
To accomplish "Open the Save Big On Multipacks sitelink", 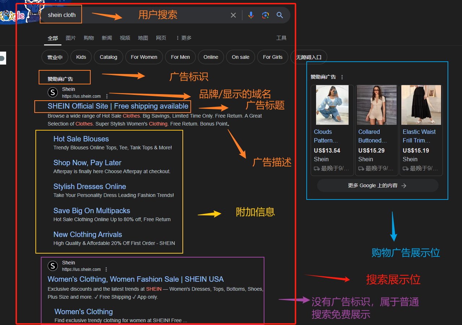I will [x=92, y=211].
